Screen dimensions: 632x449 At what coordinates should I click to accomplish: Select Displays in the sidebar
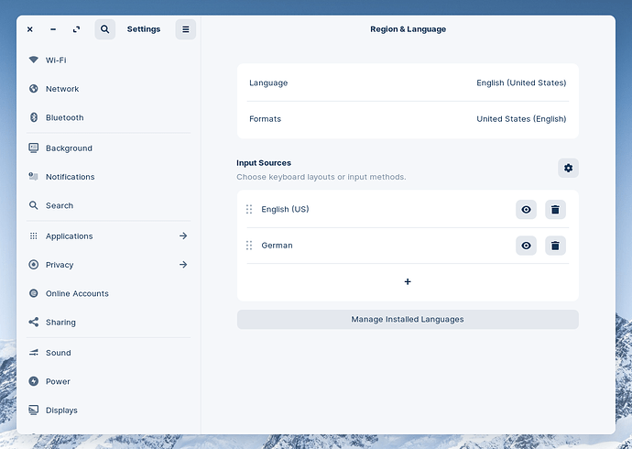coord(108,410)
